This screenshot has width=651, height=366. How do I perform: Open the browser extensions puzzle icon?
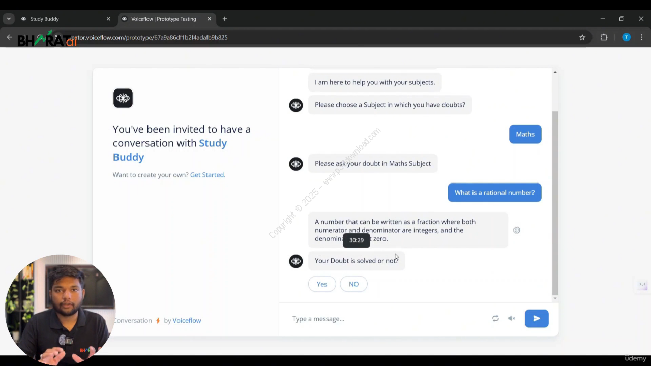pos(604,37)
